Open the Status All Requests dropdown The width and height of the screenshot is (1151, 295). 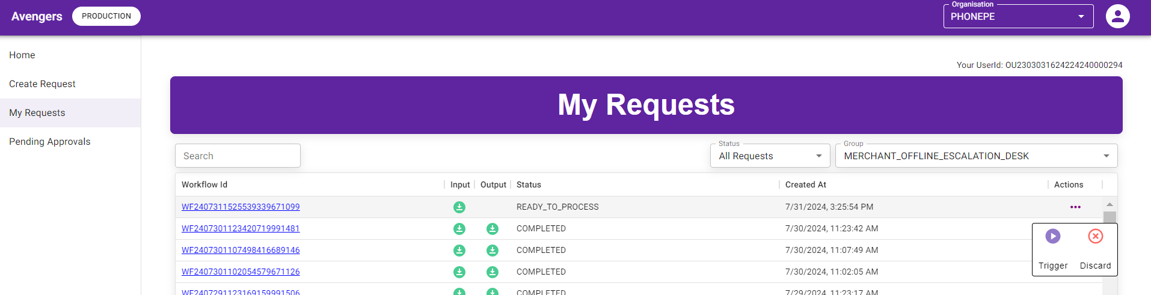pos(770,156)
